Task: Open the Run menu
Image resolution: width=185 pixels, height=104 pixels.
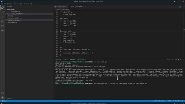Action: [21, 4]
